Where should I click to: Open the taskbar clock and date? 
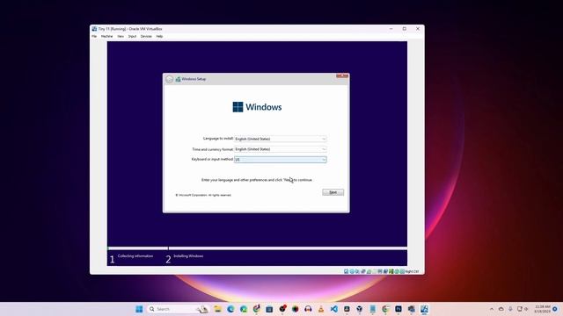[x=542, y=309]
